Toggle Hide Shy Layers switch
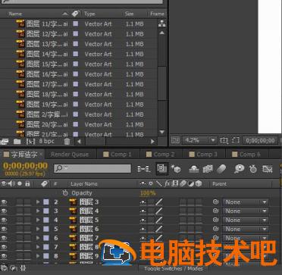This screenshot has height=275, width=282. click(x=194, y=169)
